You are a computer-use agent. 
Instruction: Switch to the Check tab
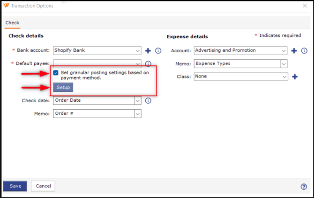[x=12, y=22]
